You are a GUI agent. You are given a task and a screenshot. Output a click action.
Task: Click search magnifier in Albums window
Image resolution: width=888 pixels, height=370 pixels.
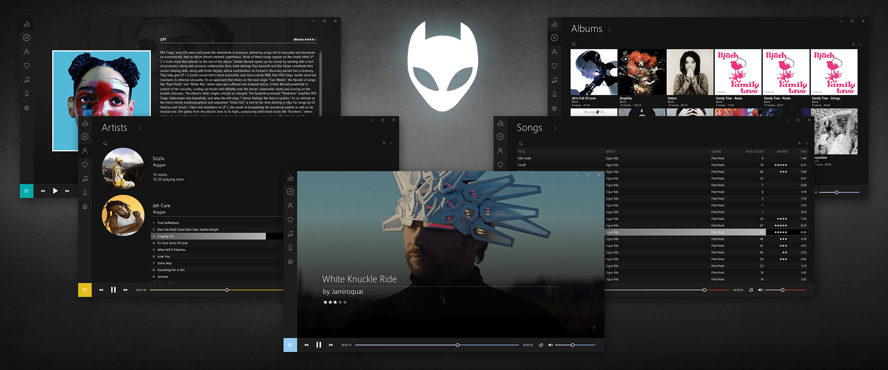tap(573, 44)
